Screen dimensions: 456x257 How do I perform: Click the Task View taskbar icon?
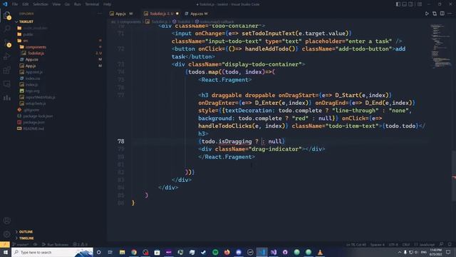point(110,252)
